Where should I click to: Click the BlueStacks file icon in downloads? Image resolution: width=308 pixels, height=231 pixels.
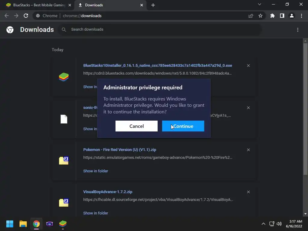pos(64,77)
